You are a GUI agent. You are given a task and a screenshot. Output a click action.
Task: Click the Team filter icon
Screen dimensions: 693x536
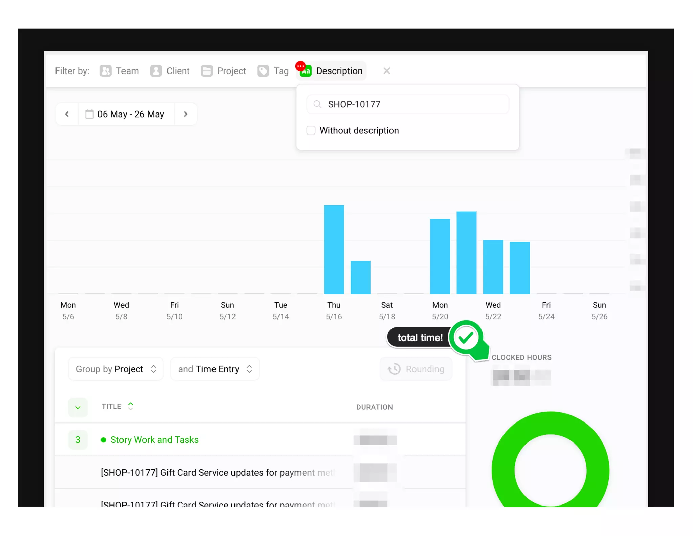106,71
